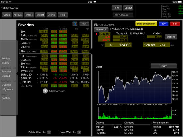Click the plus icon beside New Watchlist

(79, 132)
